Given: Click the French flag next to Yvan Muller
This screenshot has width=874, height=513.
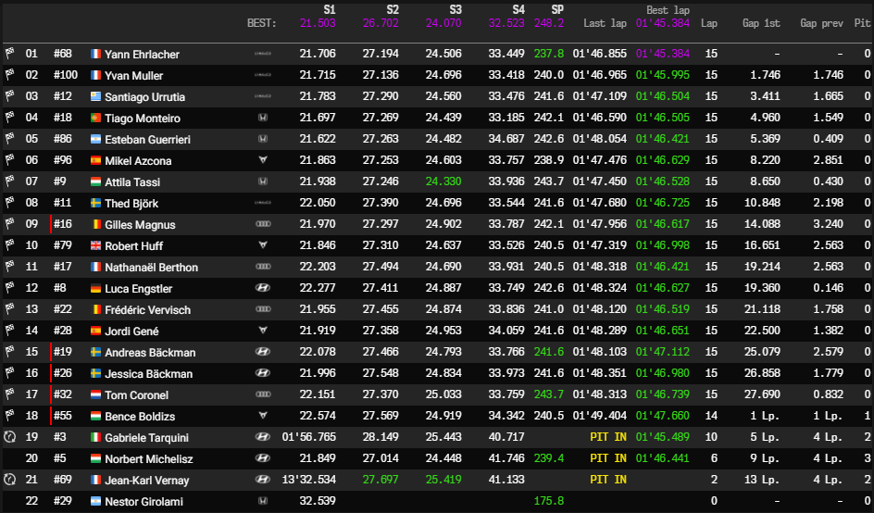Looking at the screenshot, I should point(96,75).
